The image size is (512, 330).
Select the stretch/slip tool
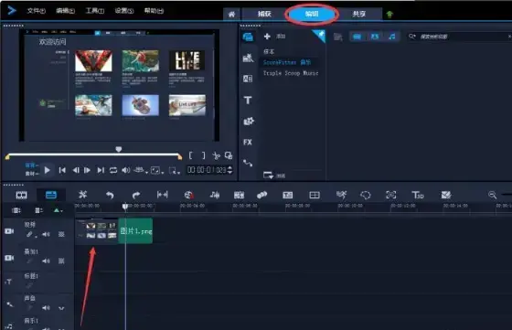[163, 195]
